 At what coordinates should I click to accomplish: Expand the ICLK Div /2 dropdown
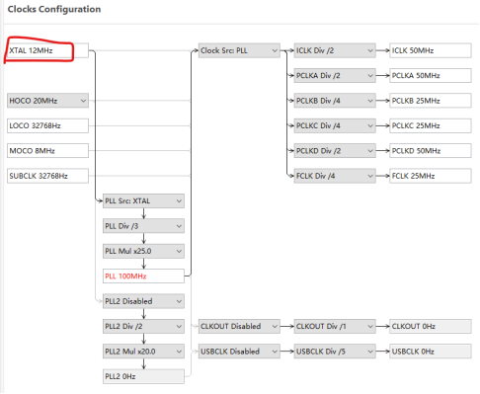coord(335,50)
